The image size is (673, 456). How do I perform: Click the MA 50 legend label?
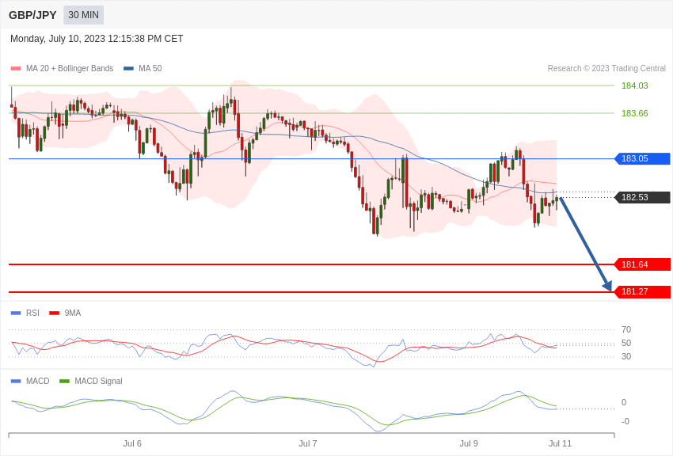point(150,68)
